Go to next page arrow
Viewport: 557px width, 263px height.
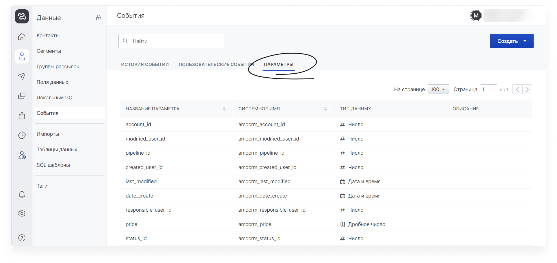(x=527, y=89)
